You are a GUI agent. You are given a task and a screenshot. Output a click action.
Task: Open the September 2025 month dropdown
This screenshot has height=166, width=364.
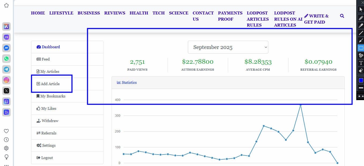tap(228, 47)
